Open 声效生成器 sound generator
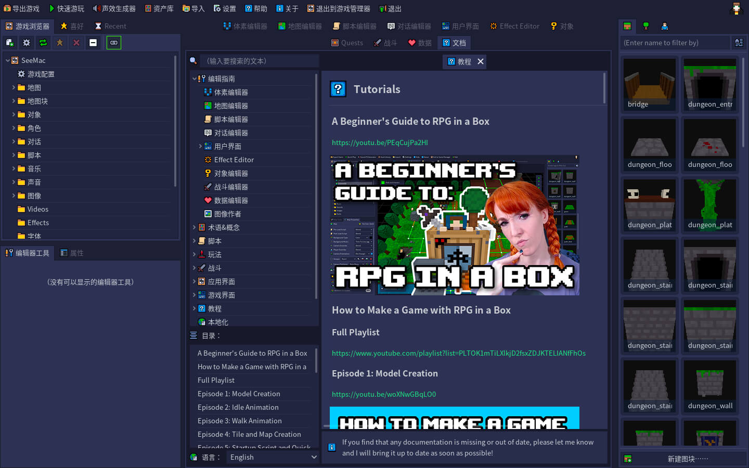The image size is (749, 468). (x=114, y=9)
